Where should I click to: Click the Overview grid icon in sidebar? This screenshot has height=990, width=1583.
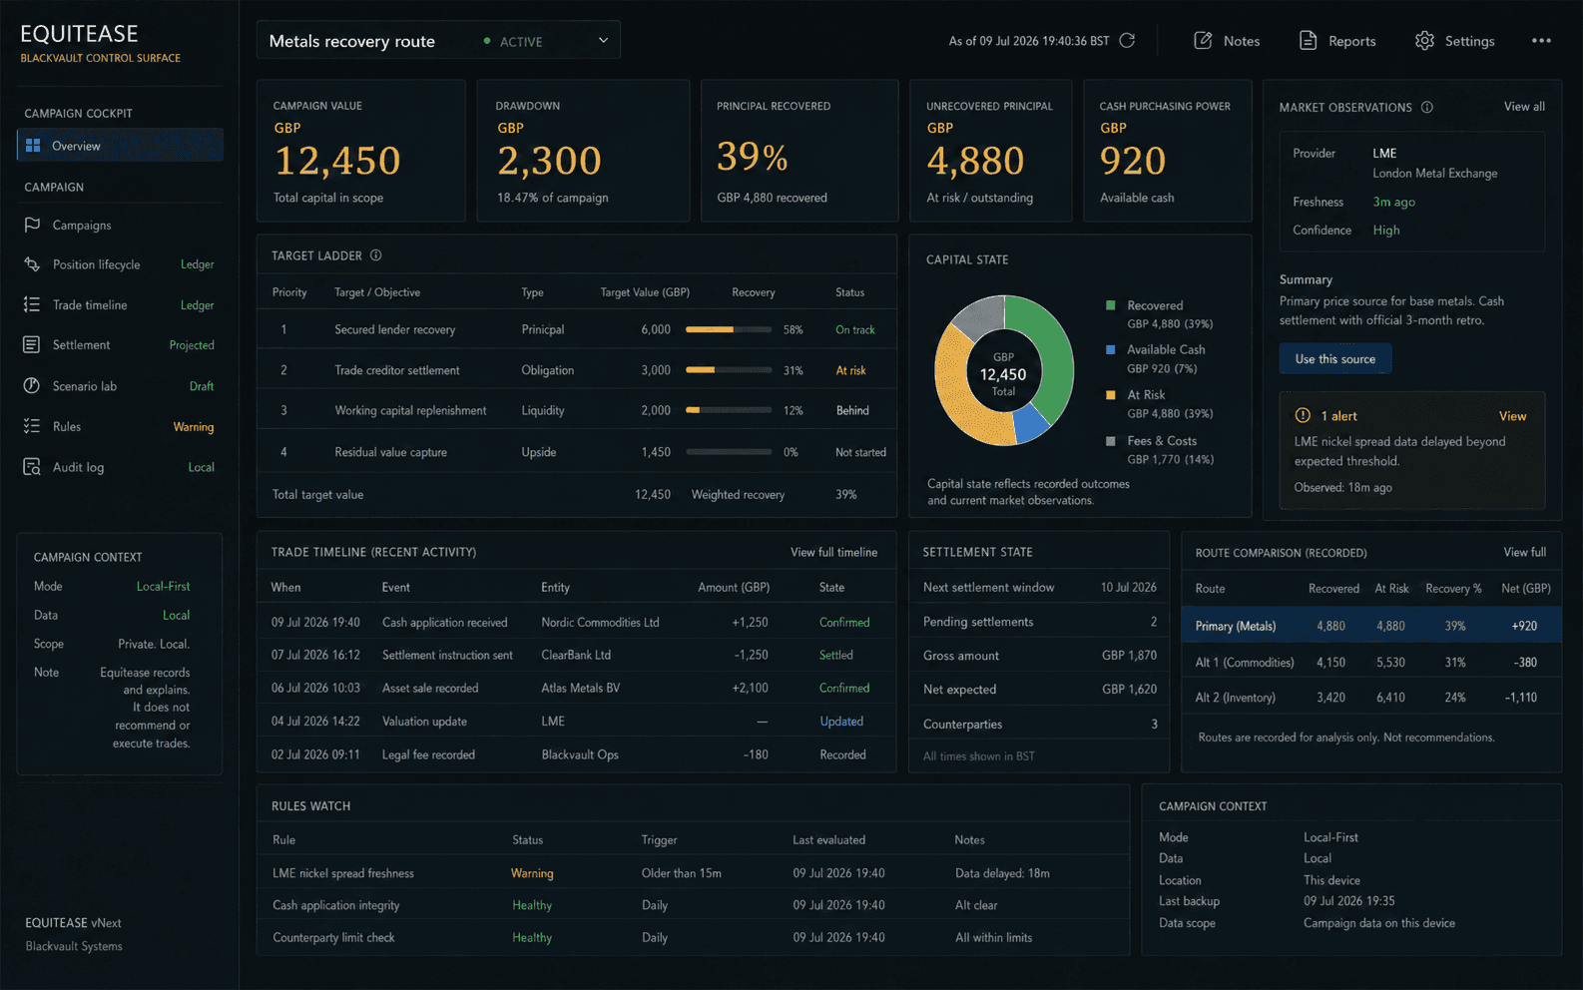tap(33, 146)
